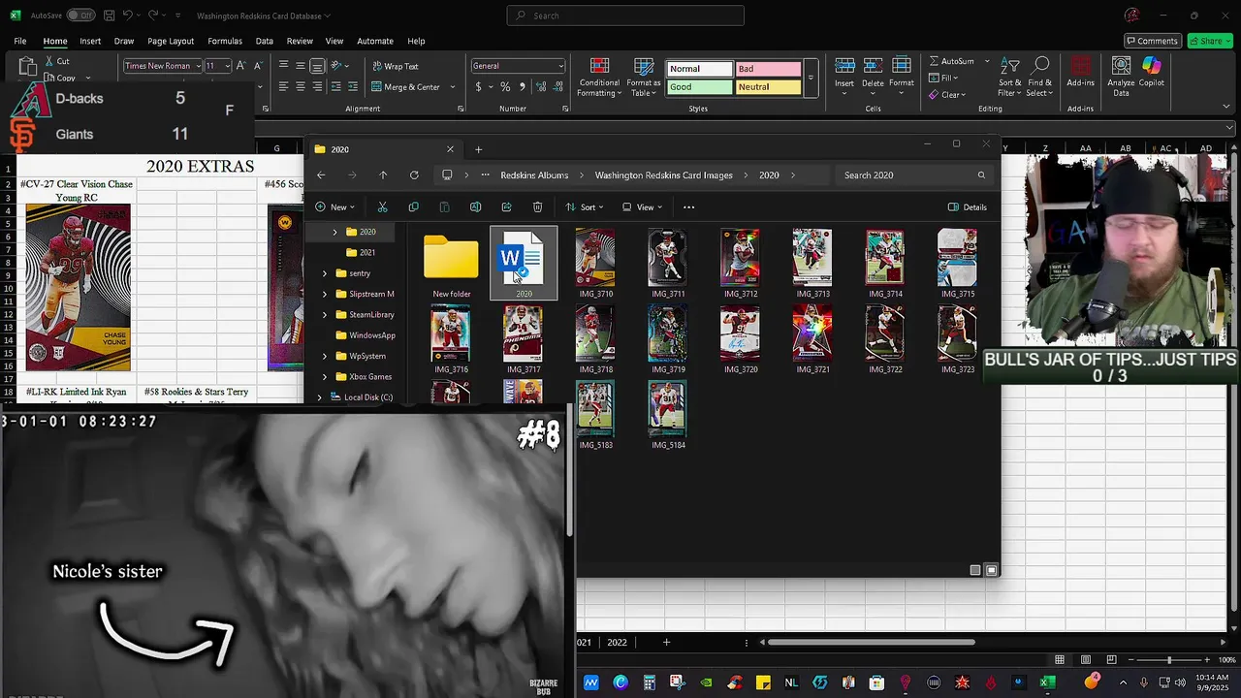1241x698 pixels.
Task: Open the Find & Select menu
Action: [x=1039, y=77]
